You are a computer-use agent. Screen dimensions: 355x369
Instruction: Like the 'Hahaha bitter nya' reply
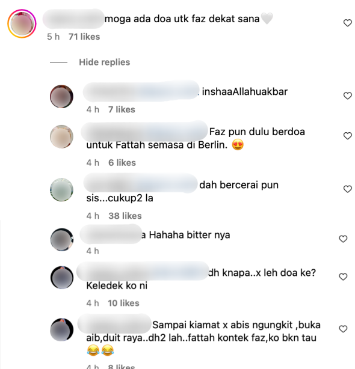tap(343, 239)
